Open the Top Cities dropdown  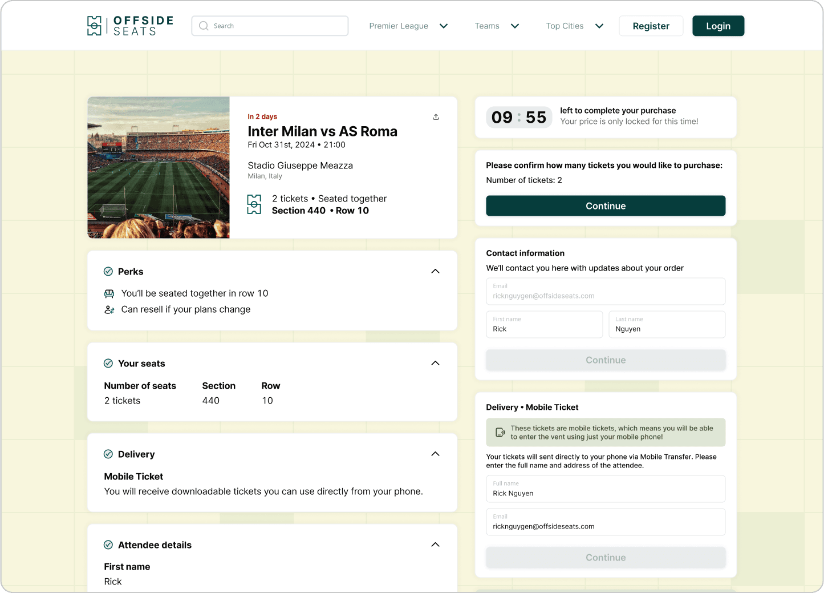coord(575,26)
